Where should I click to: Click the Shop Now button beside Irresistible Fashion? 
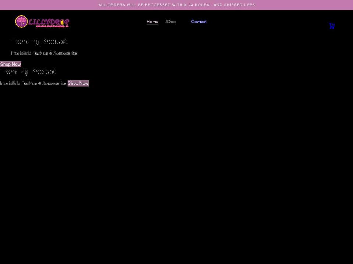[x=78, y=83]
